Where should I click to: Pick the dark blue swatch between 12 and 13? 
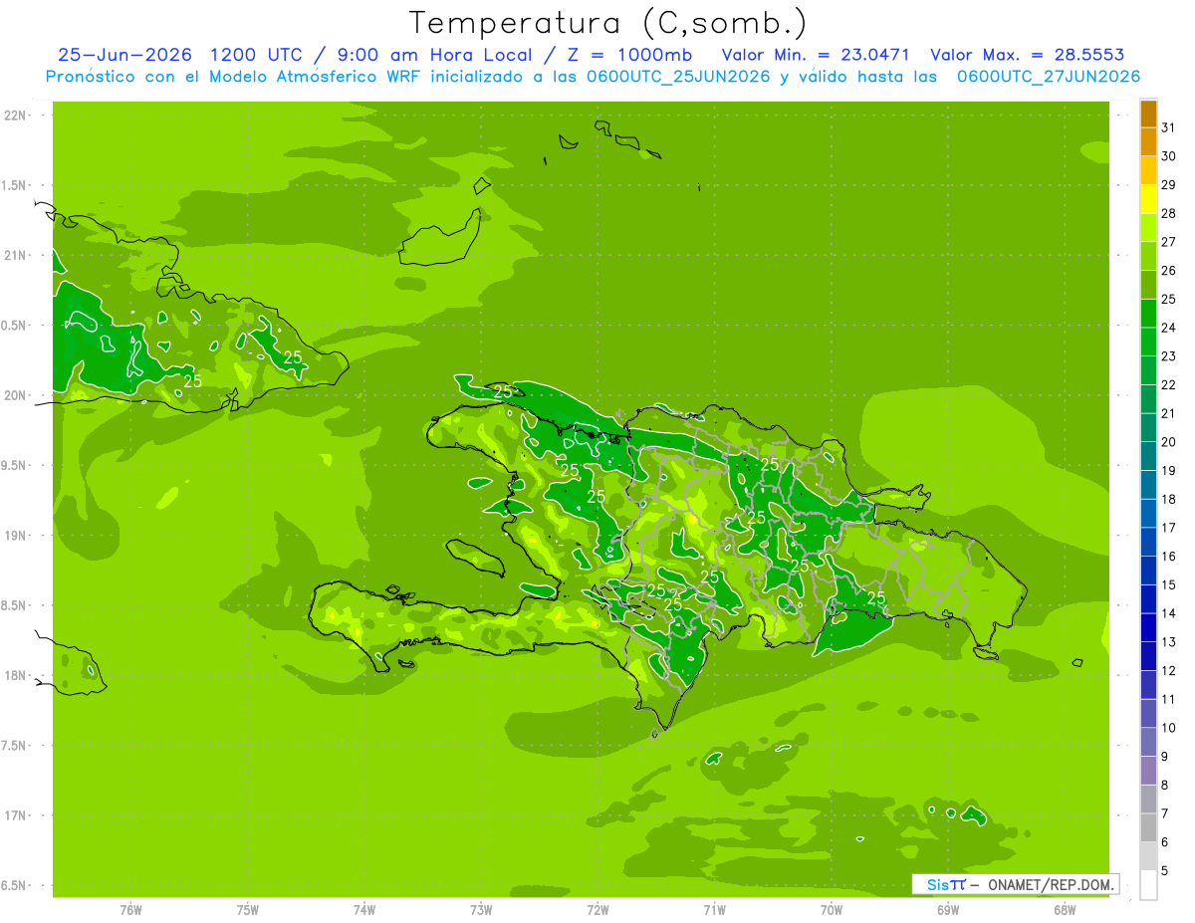pyautogui.click(x=1148, y=656)
